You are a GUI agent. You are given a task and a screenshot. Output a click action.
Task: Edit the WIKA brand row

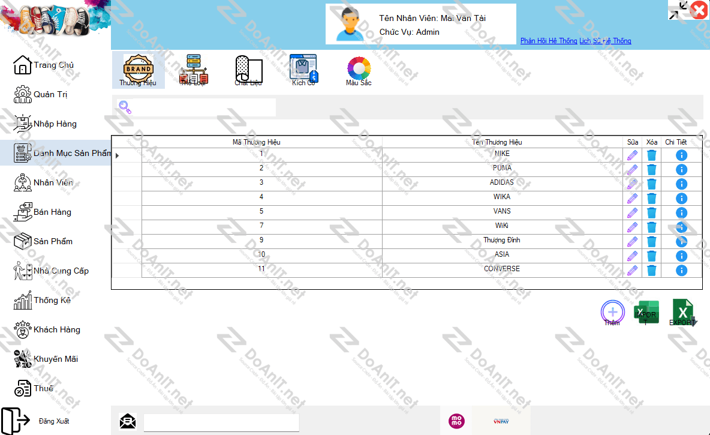click(632, 198)
